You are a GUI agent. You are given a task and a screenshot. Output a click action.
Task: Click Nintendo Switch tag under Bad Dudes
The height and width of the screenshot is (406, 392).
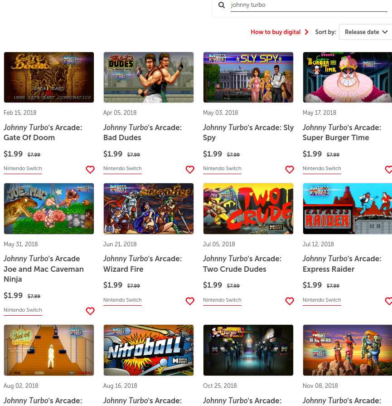[x=122, y=169]
